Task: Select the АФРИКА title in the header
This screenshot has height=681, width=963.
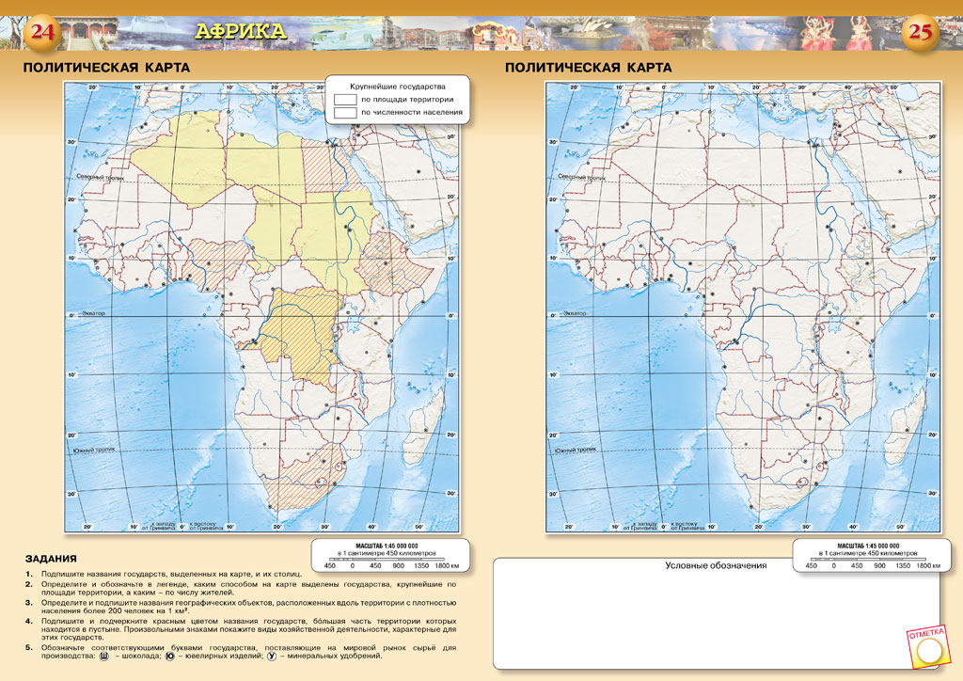Action: point(241,31)
